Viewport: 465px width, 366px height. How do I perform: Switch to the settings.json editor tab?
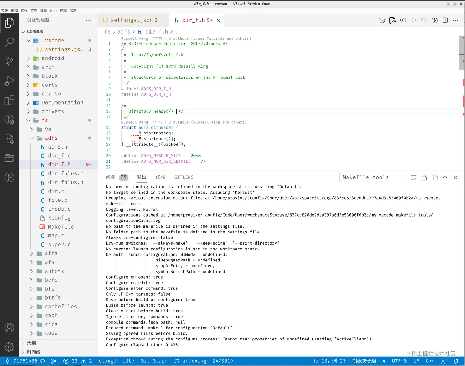click(x=133, y=20)
